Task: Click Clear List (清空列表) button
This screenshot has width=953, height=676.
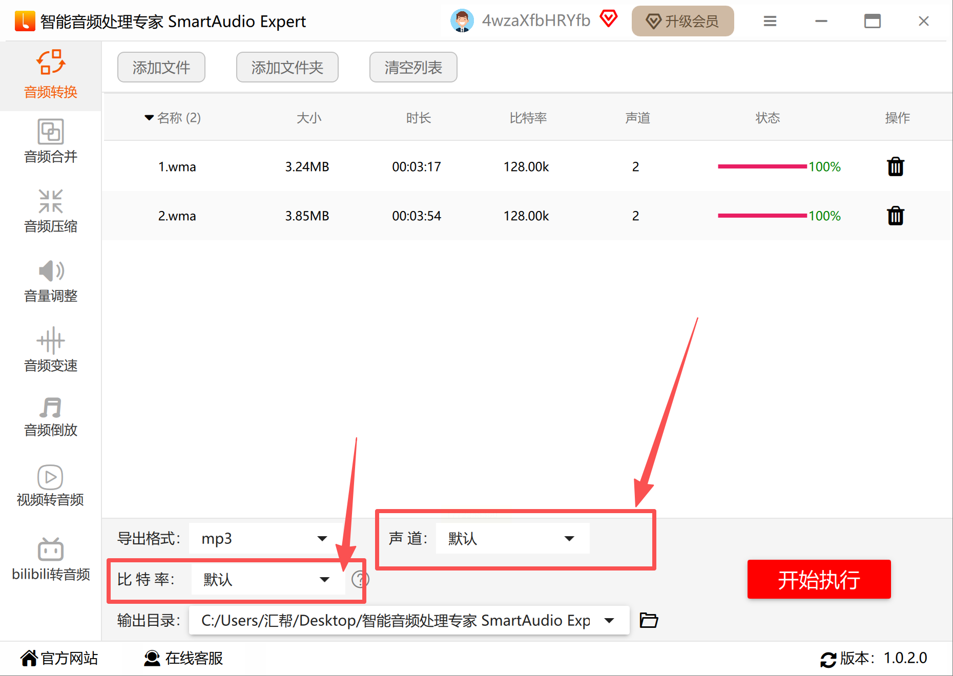Action: (413, 67)
